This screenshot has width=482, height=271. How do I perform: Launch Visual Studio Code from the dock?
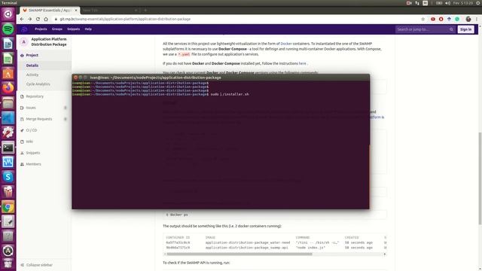(8, 117)
